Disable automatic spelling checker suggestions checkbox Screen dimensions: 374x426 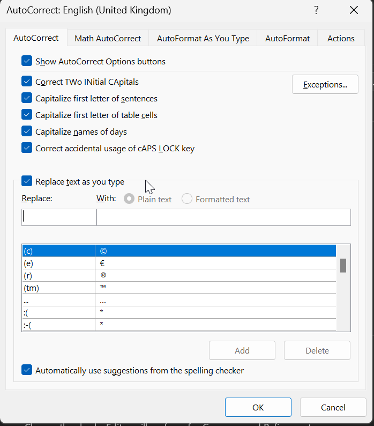coord(27,370)
